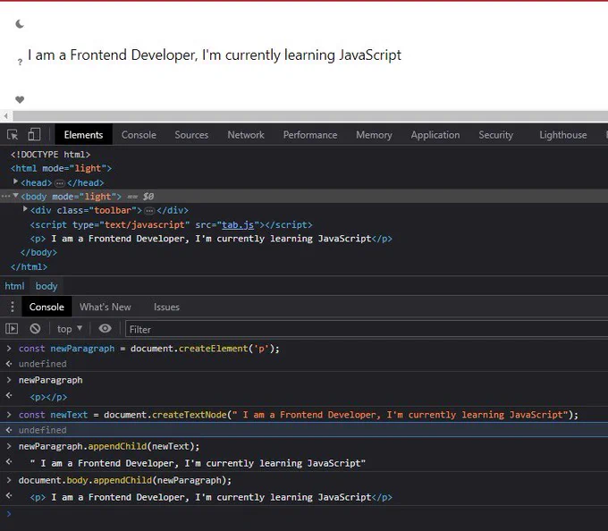This screenshot has height=531, width=608.
Task: Select the drawer Console tab
Action: tap(46, 307)
